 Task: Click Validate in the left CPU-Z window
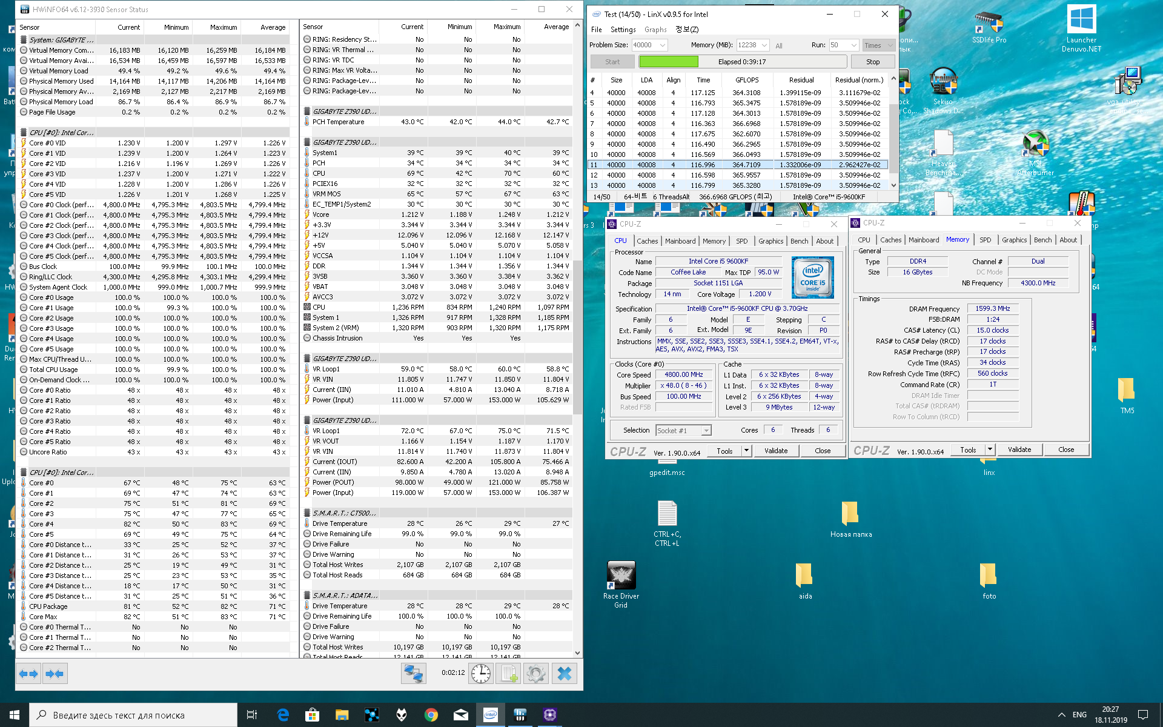(x=775, y=451)
